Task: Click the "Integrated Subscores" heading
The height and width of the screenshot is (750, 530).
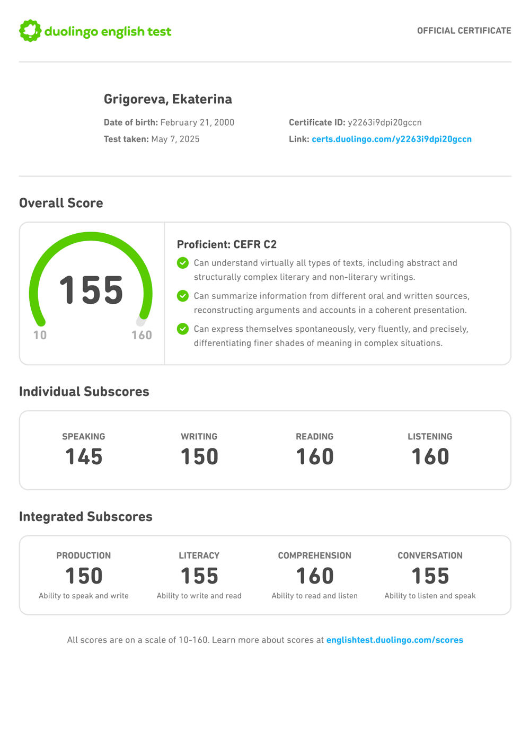Action: click(86, 517)
